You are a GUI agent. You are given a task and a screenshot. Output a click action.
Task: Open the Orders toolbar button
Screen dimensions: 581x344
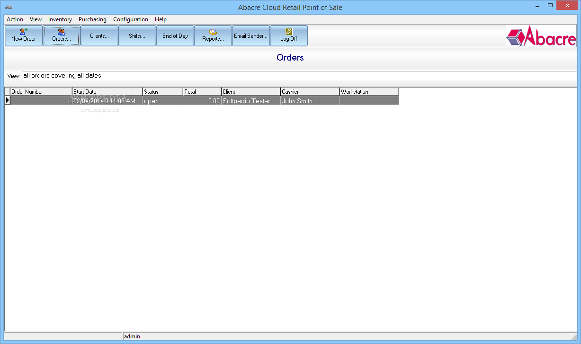coord(62,35)
